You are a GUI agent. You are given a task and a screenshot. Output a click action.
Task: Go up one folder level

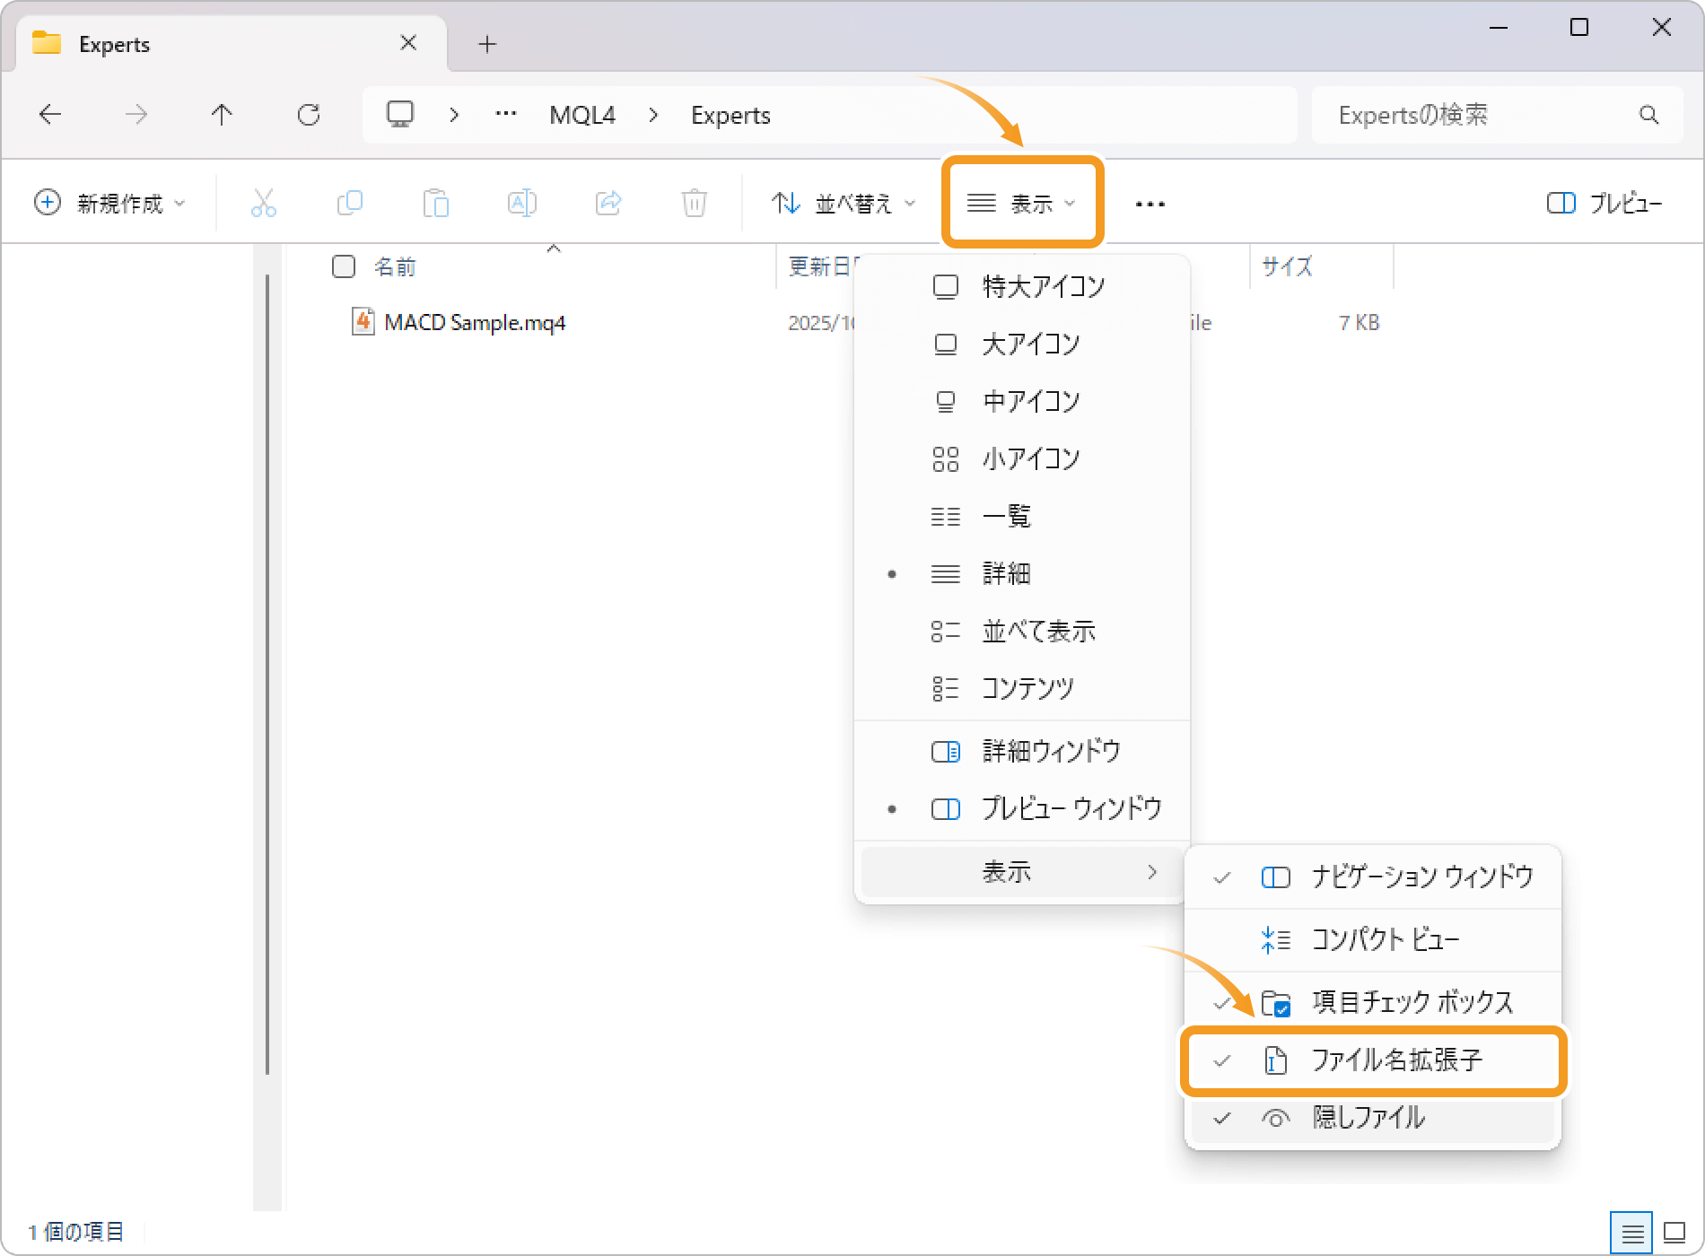click(x=222, y=115)
